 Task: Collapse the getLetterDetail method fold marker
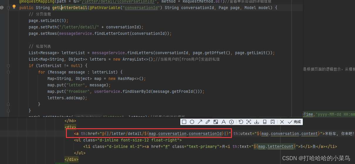(9, 8)
